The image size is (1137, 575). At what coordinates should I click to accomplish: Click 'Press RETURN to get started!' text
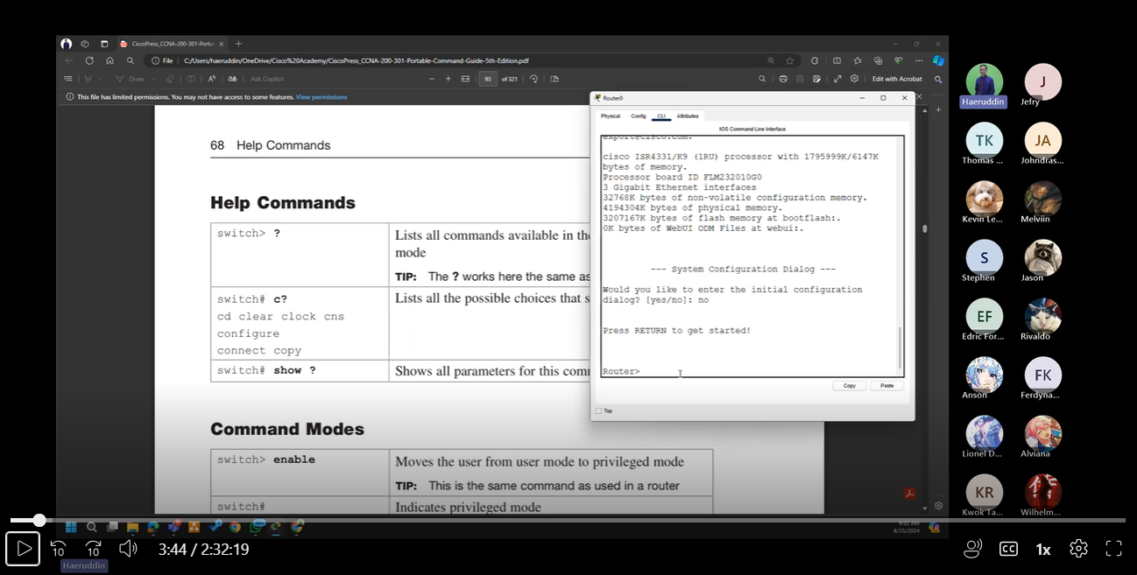coord(676,331)
